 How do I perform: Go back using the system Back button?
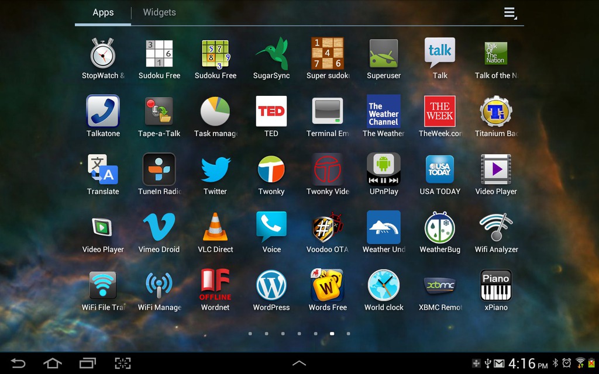coord(18,363)
